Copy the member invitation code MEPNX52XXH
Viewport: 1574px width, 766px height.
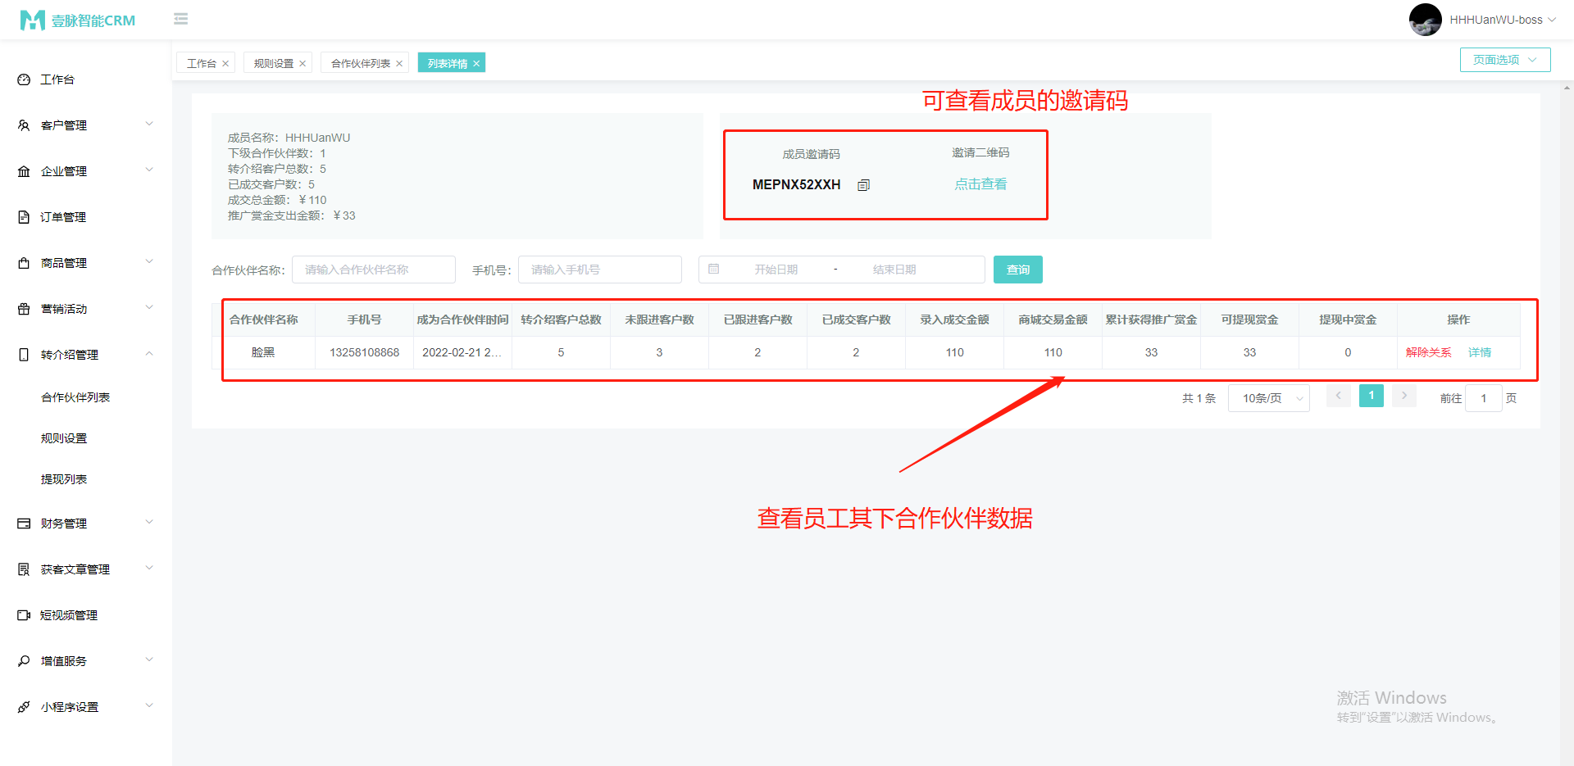coord(863,185)
